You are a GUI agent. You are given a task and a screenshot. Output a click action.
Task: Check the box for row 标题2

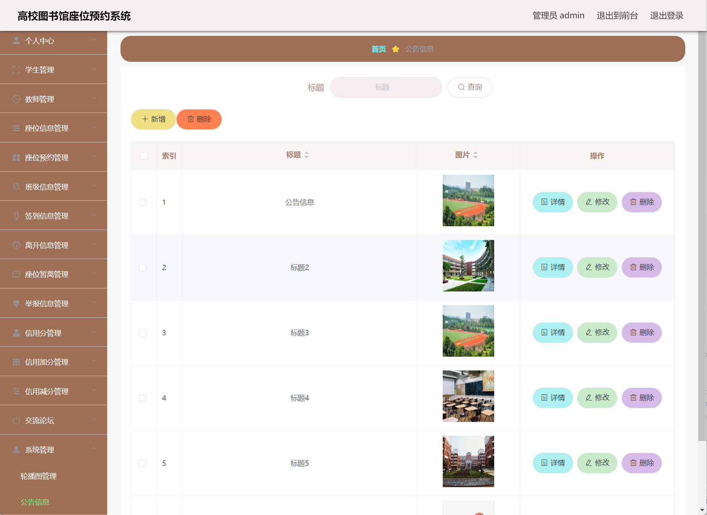coord(143,267)
